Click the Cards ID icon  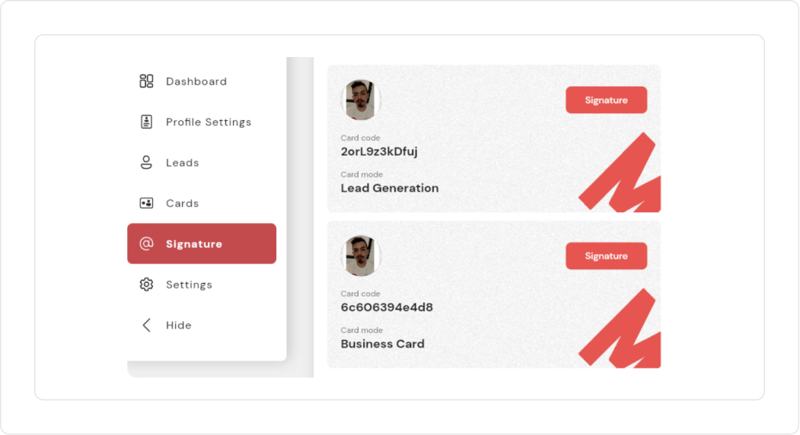(147, 203)
